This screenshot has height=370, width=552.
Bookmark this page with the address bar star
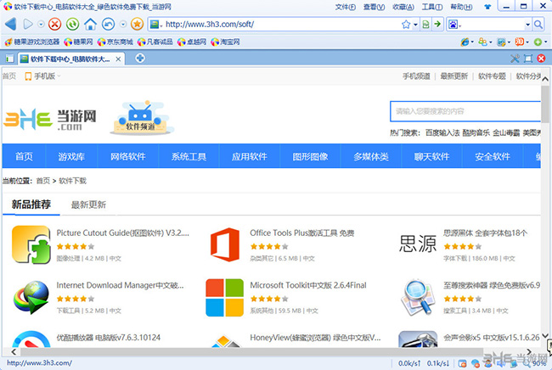click(x=406, y=25)
